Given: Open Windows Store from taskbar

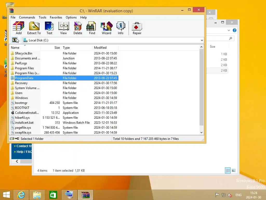Looking at the screenshot, I should click(53, 195).
